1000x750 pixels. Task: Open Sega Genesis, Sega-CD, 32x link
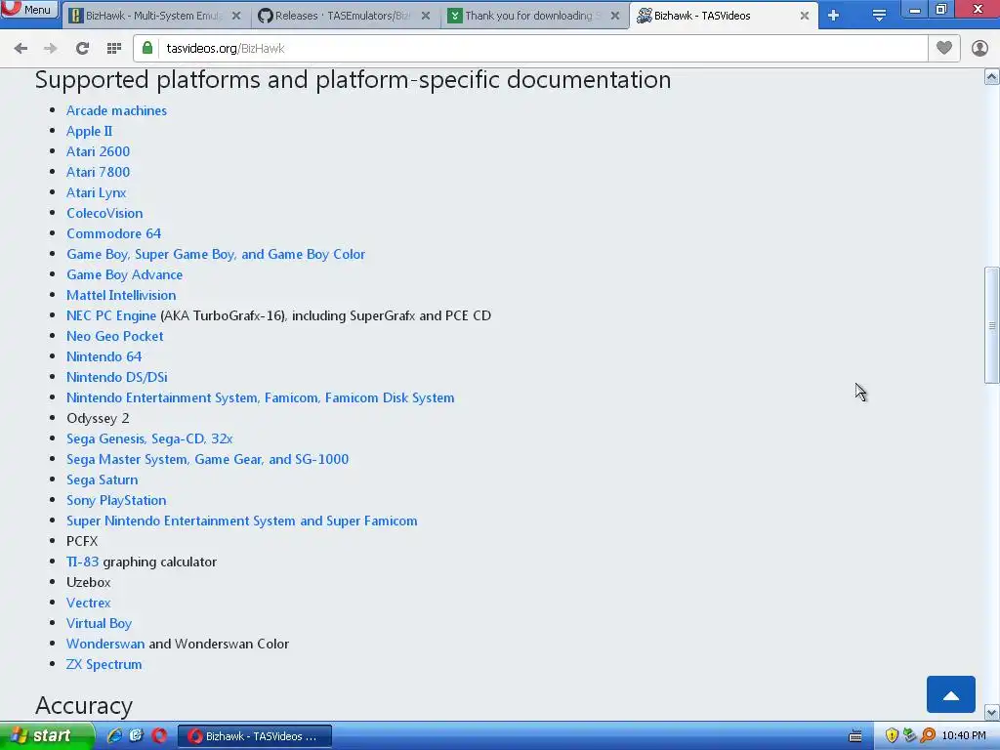(149, 438)
